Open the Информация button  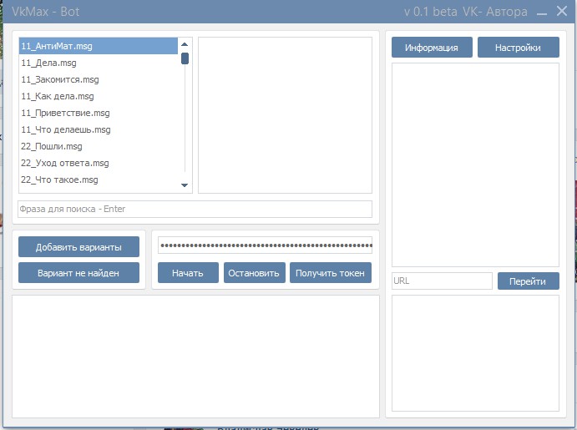coord(432,48)
